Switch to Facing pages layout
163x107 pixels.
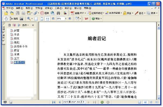157,102
